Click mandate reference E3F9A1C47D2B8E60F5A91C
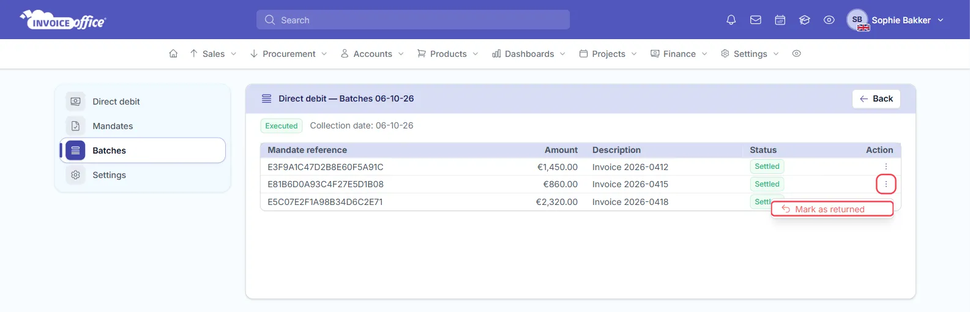This screenshot has width=970, height=312. (x=326, y=167)
